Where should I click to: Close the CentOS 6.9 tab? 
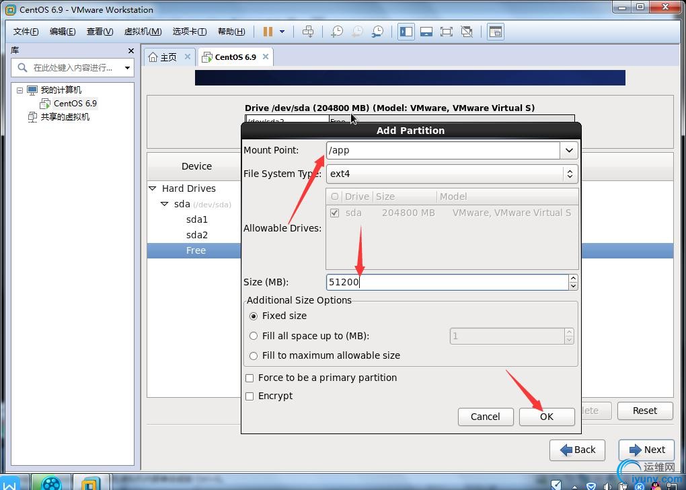(265, 57)
